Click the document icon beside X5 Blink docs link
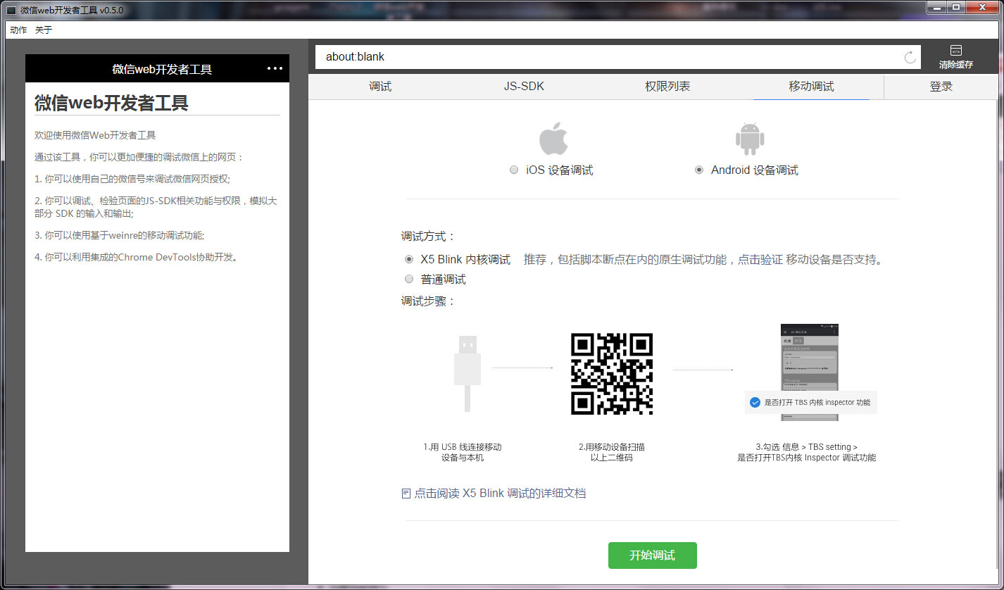This screenshot has height=590, width=1004. pyautogui.click(x=406, y=494)
